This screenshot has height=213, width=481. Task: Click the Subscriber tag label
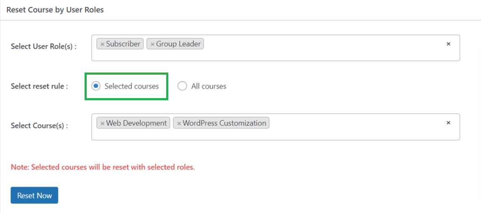pos(123,44)
